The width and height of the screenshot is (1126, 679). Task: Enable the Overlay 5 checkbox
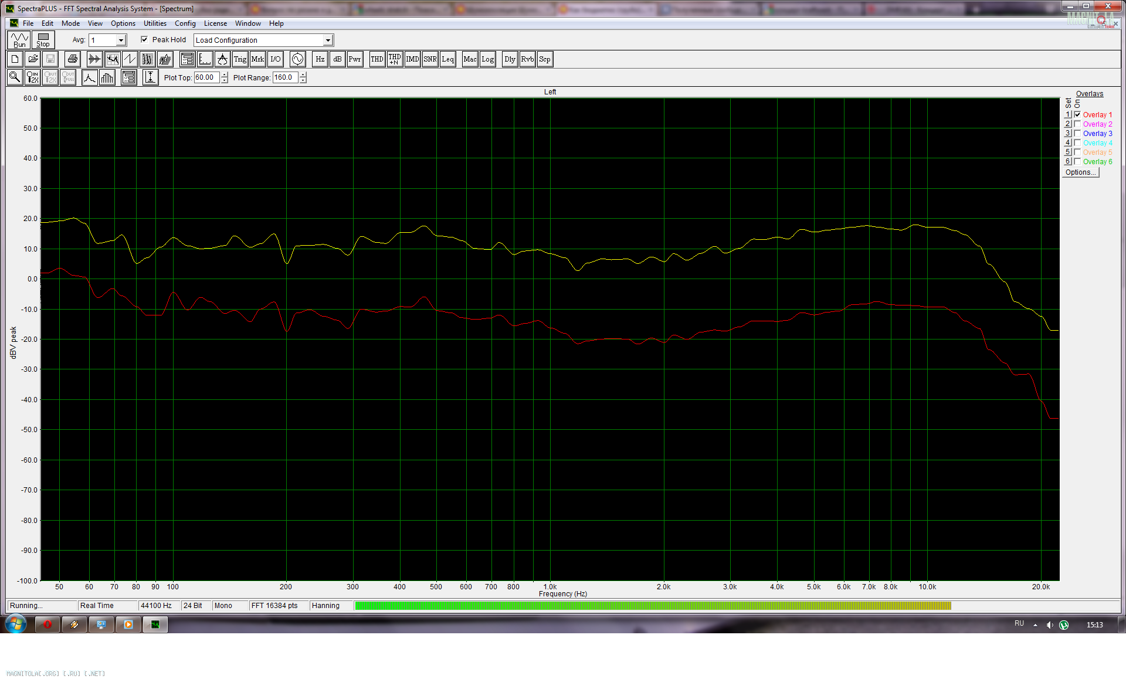tap(1077, 152)
